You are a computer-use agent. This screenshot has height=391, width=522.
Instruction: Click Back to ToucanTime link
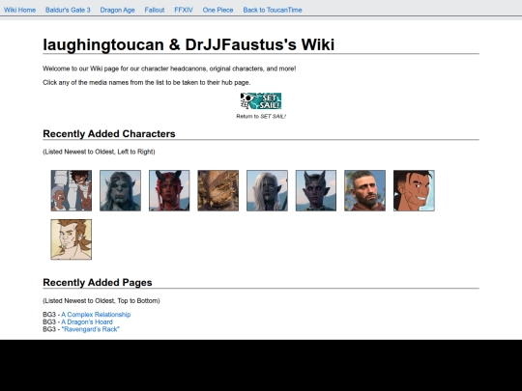coord(273,10)
